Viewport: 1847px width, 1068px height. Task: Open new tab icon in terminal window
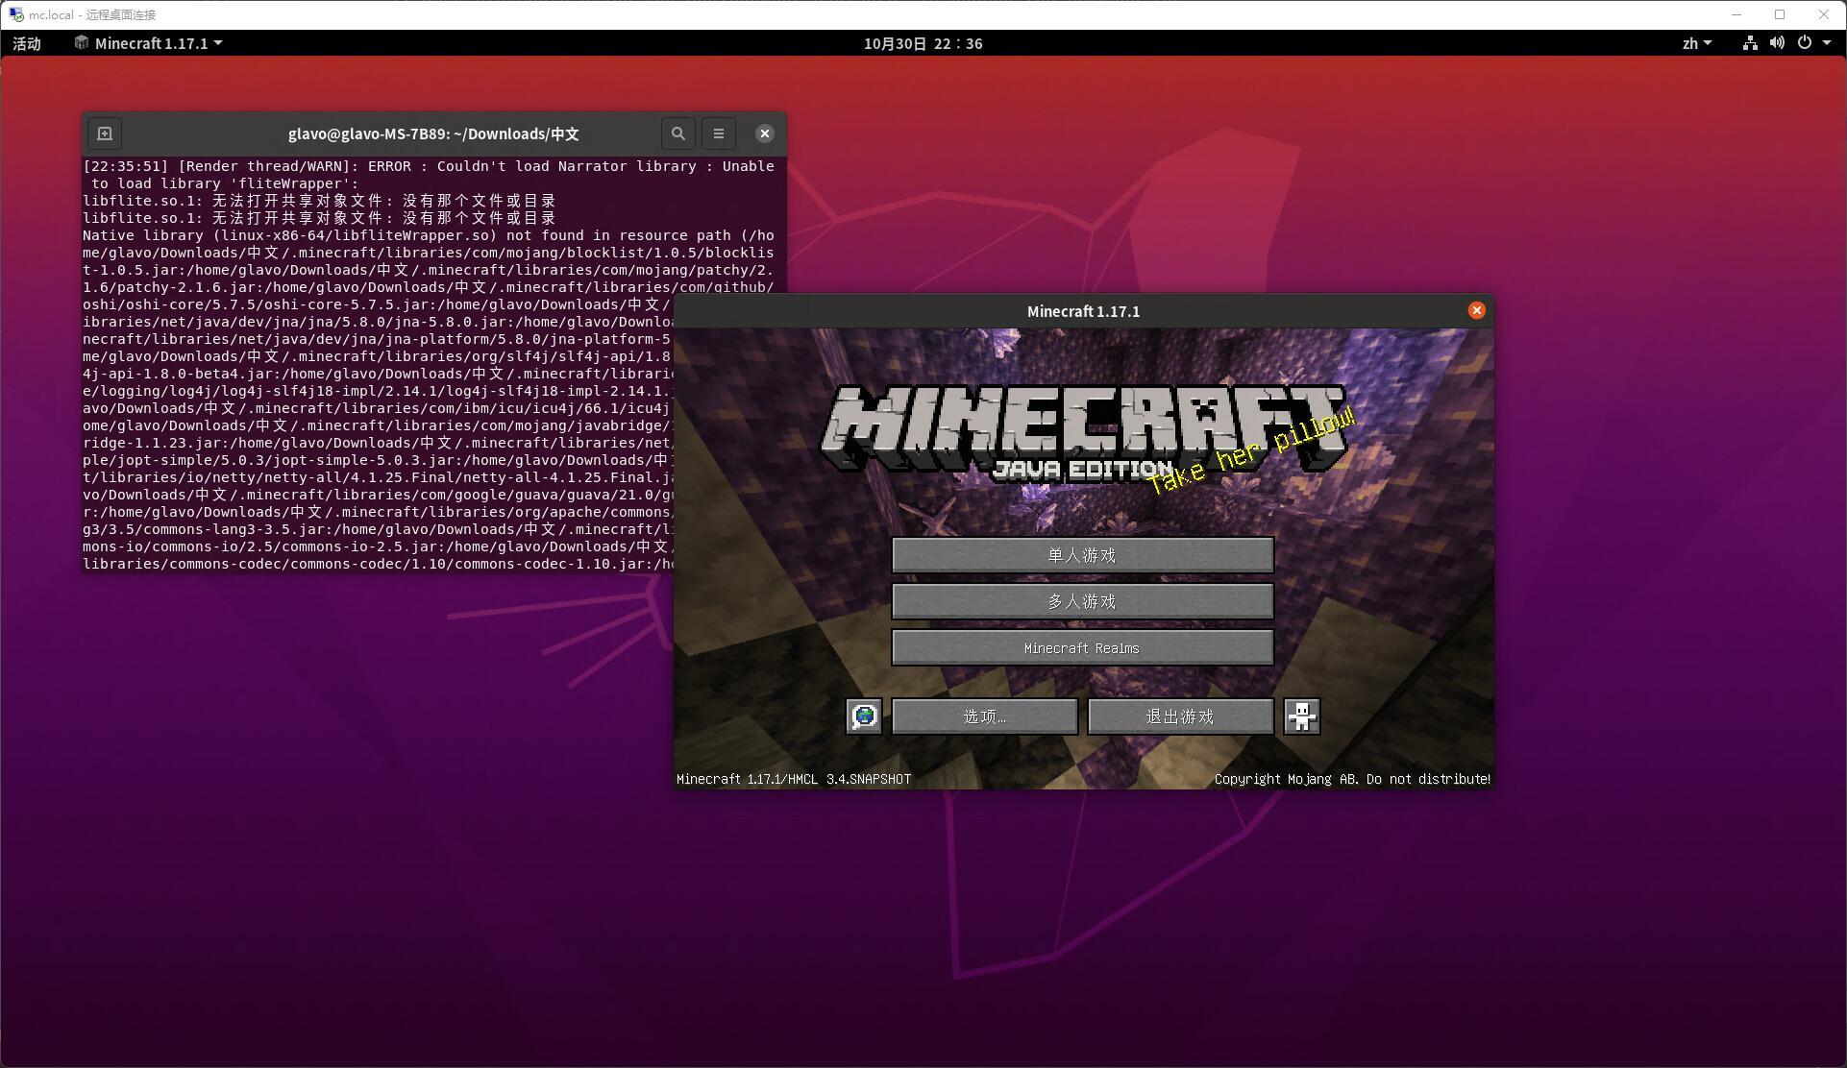(x=105, y=133)
